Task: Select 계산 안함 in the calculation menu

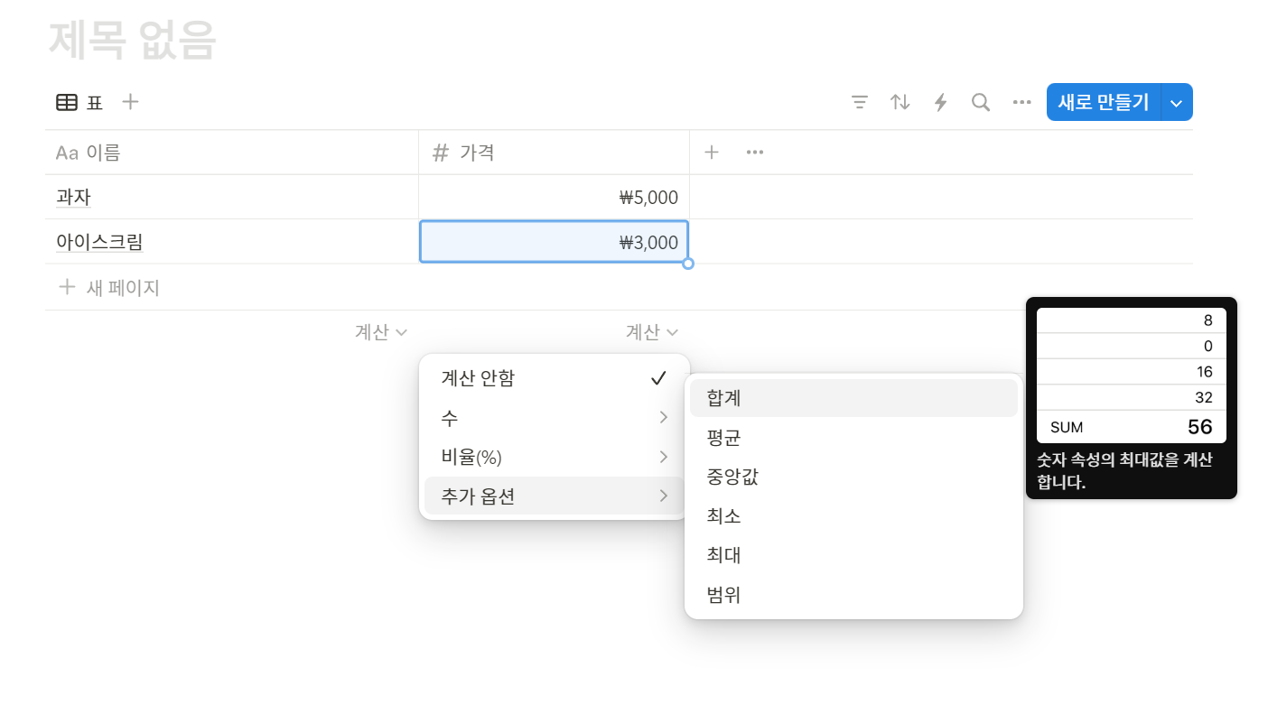Action: point(555,378)
